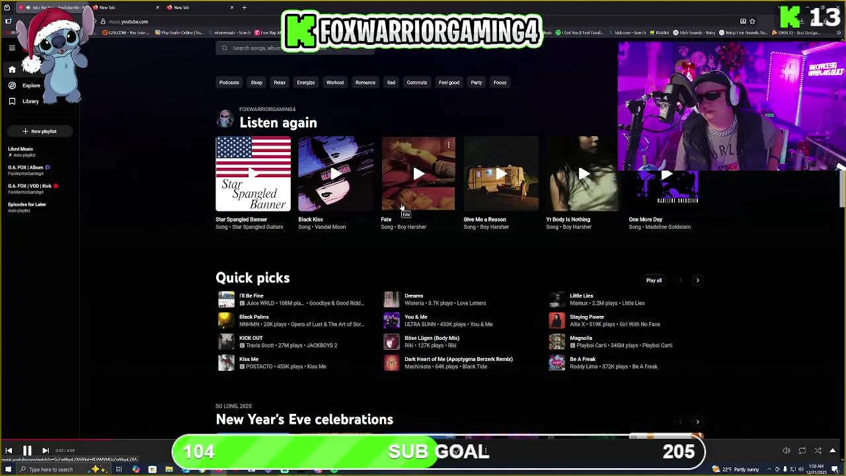Play KICK OUT by Travis Scott
The height and width of the screenshot is (476, 846).
tap(226, 342)
